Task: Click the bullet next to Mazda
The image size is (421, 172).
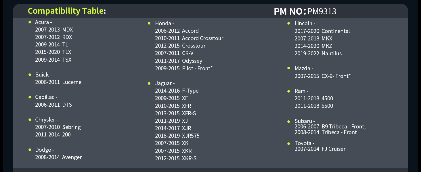Action: (288, 68)
